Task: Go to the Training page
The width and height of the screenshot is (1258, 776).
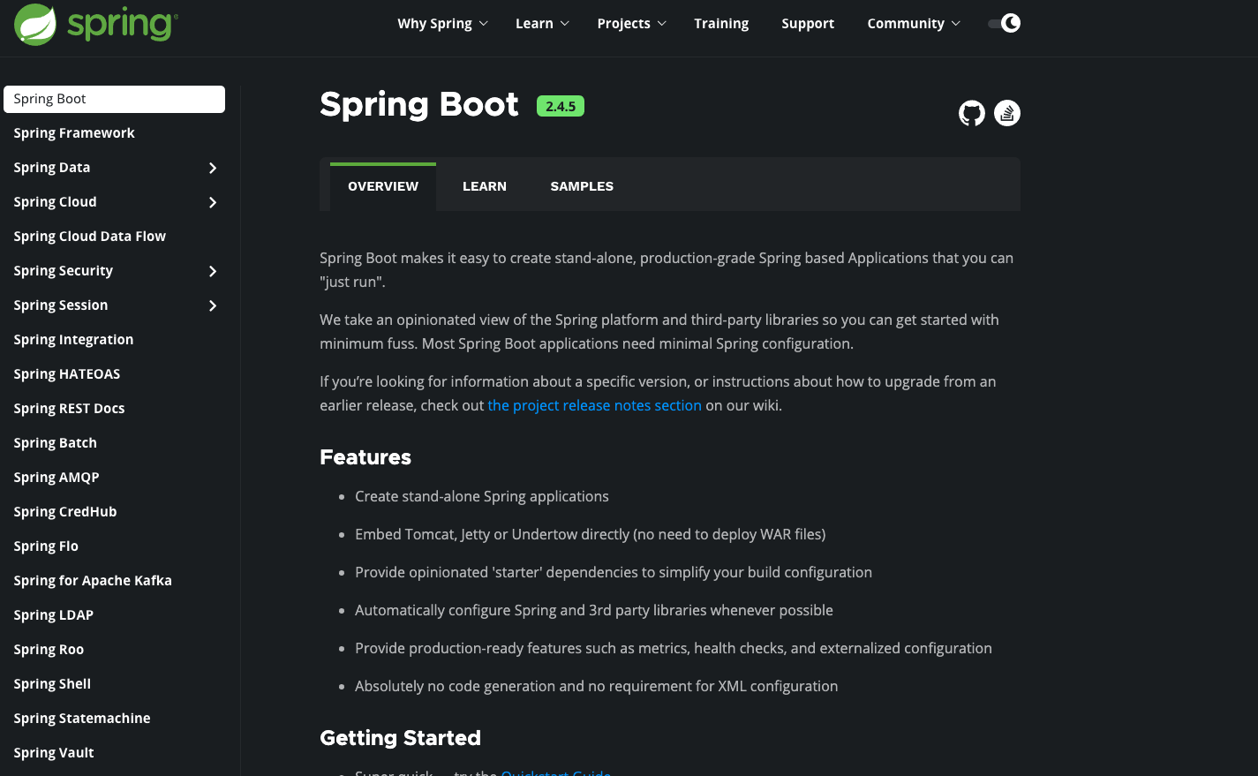Action: 721,24
